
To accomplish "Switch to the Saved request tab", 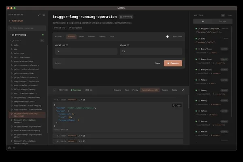I will click(x=81, y=36).
